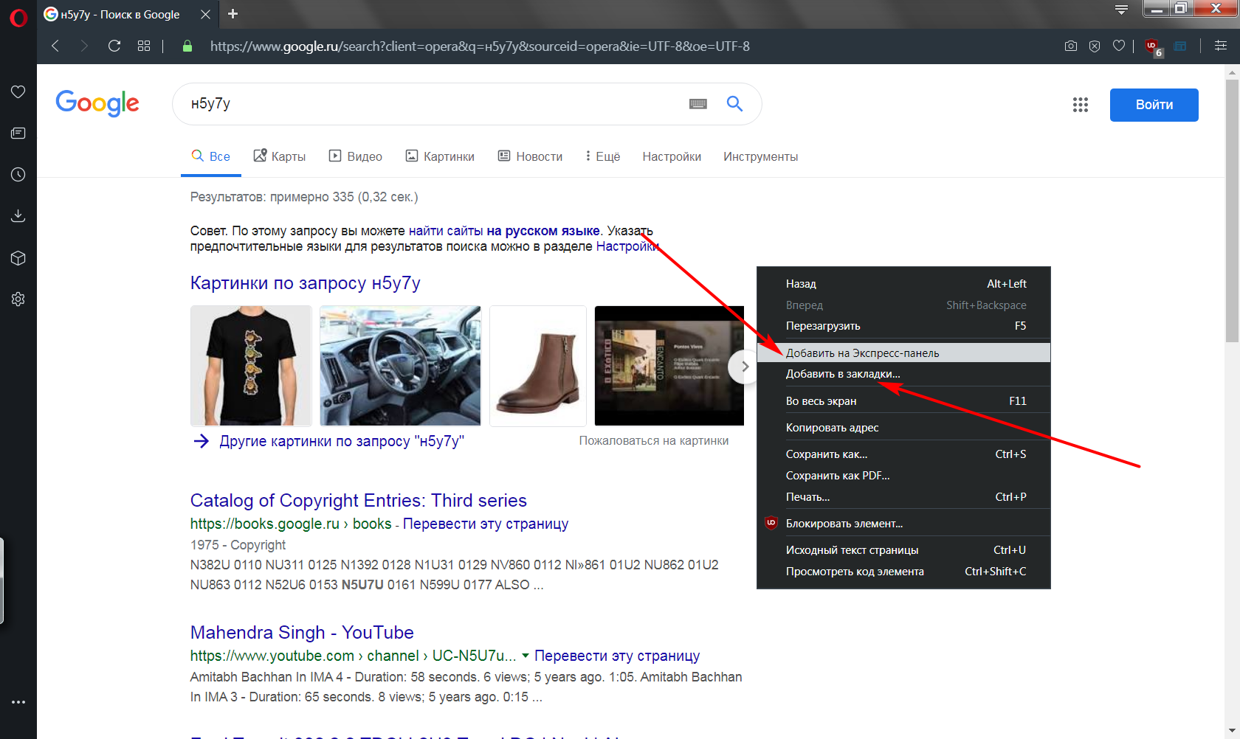
Task: Open Настройки under the search bar
Action: 672,156
